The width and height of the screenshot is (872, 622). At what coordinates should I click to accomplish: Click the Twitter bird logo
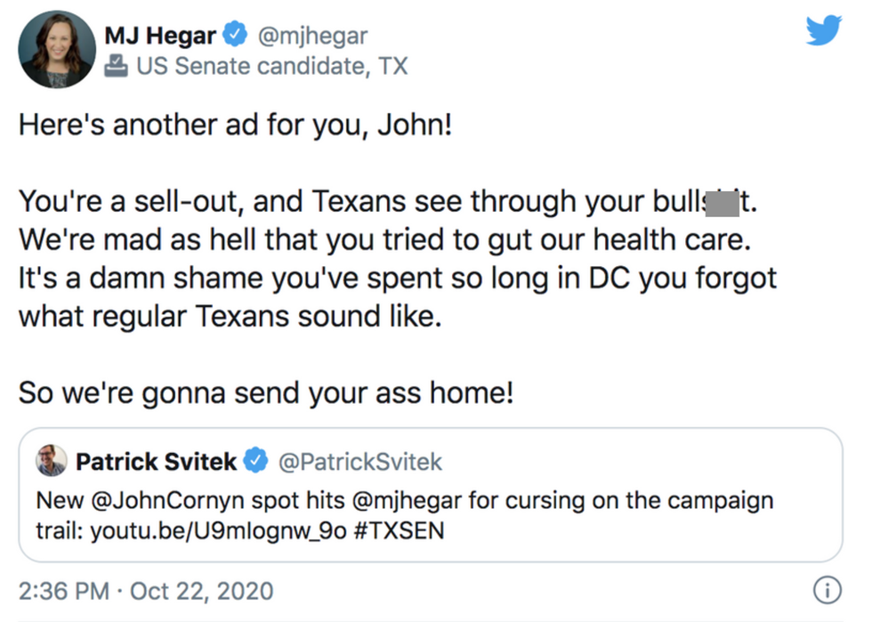point(823,31)
